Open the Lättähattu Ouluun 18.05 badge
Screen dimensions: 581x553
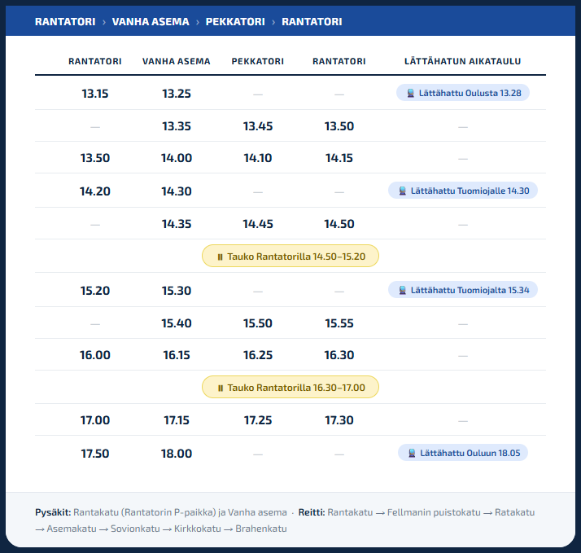pyautogui.click(x=463, y=453)
